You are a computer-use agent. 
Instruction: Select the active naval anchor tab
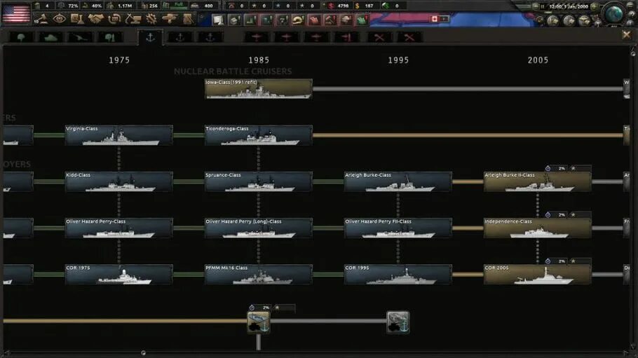(x=150, y=37)
